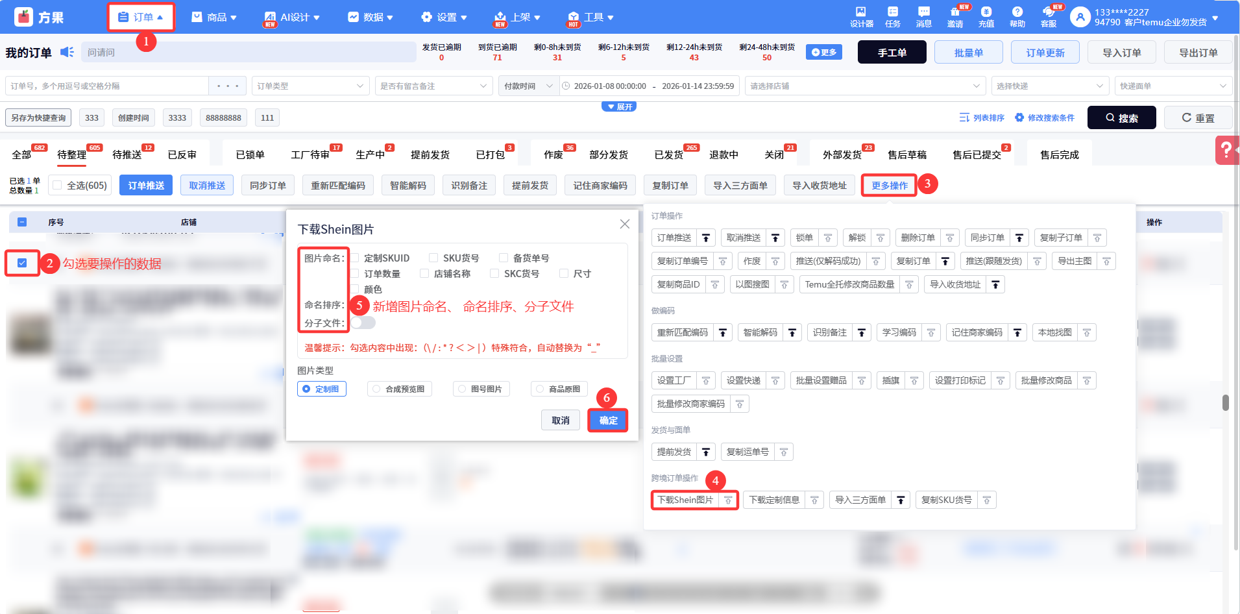Check the 定制SKUID naming option
The width and height of the screenshot is (1240, 614).
point(355,258)
